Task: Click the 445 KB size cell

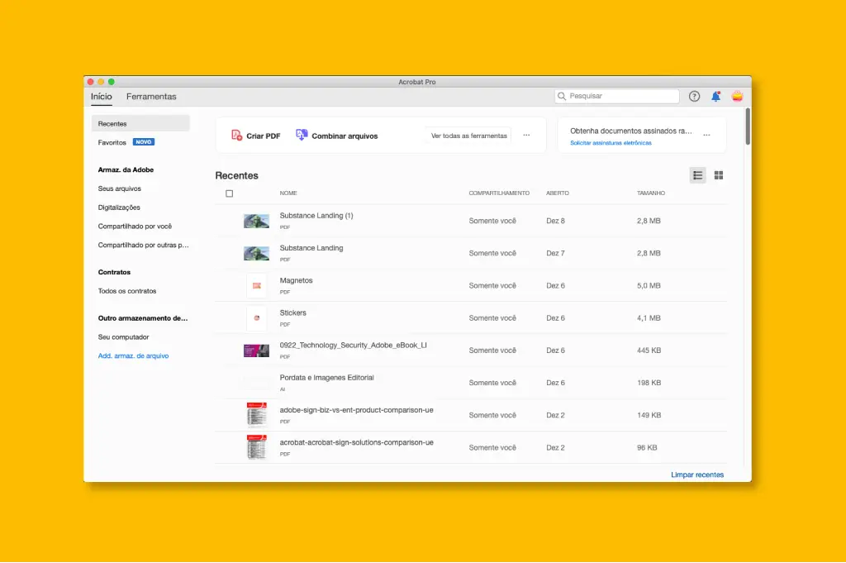Action: pyautogui.click(x=649, y=351)
